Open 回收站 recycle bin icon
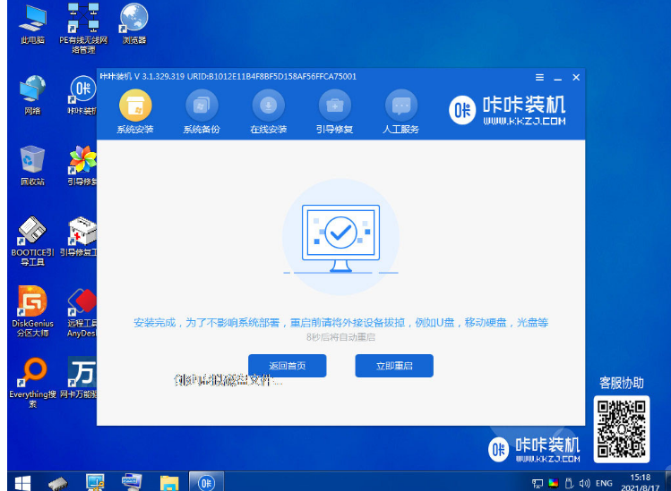 click(x=32, y=164)
